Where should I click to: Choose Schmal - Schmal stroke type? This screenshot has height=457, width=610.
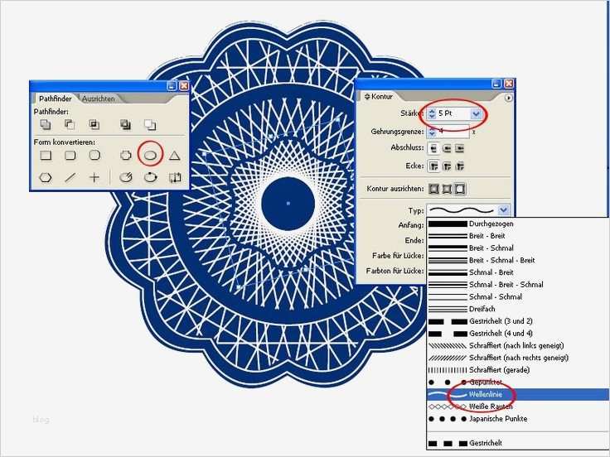[x=517, y=297]
